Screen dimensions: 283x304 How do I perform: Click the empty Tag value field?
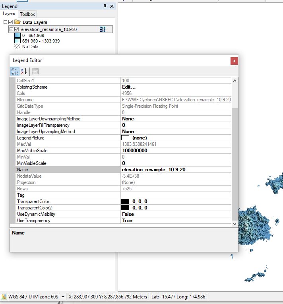176,195
